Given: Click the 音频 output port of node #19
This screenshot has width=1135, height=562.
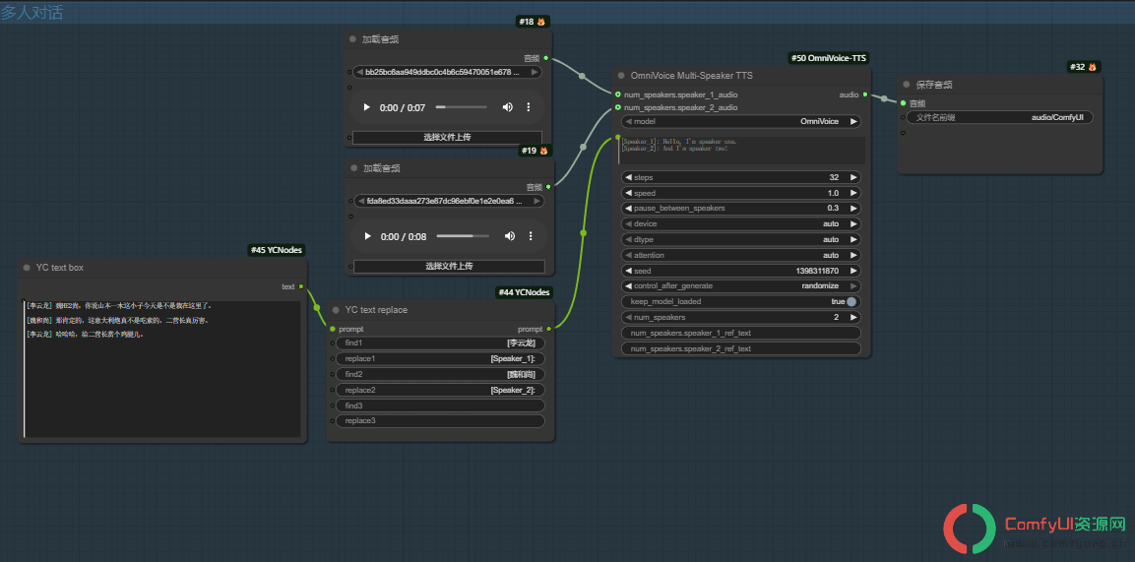Looking at the screenshot, I should coord(548,187).
